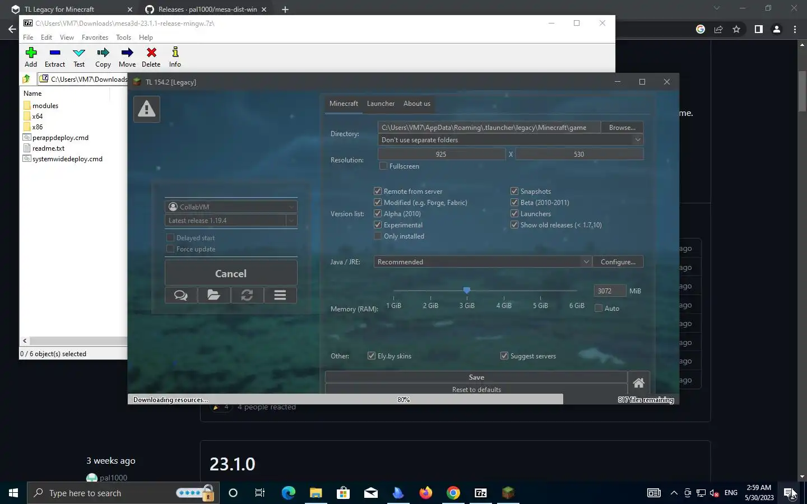Enable Only installed checkbox
Image resolution: width=807 pixels, height=504 pixels.
pos(378,236)
